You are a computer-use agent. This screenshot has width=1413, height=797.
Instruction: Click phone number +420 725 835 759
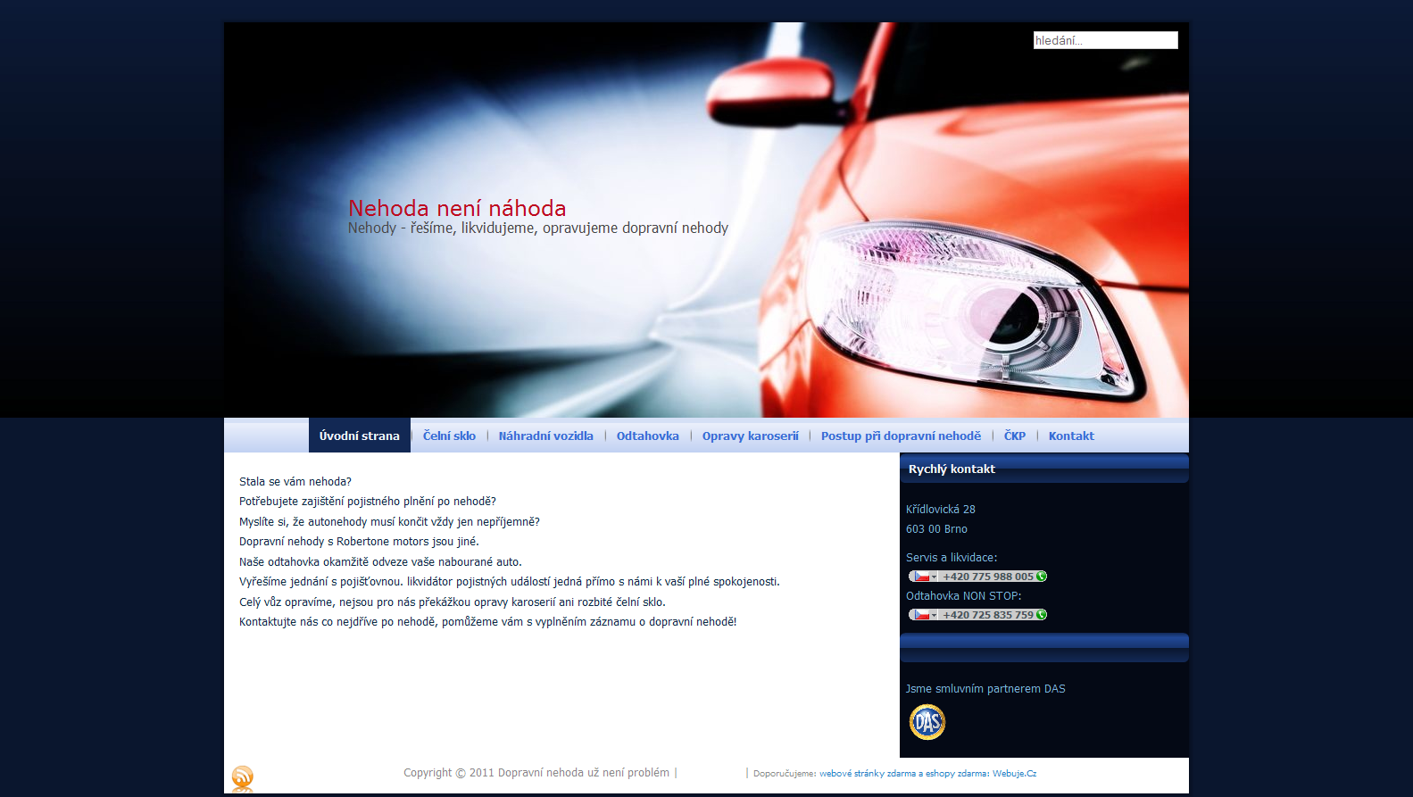pyautogui.click(x=988, y=615)
